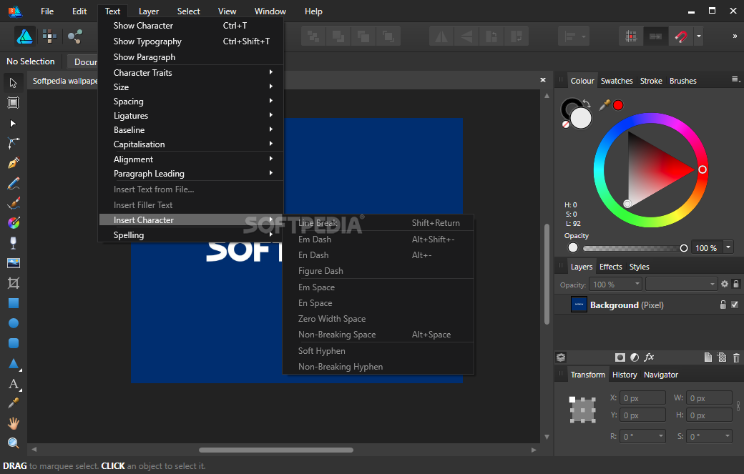Choose Show Typography menu entry
The width and height of the screenshot is (744, 474).
coord(191,41)
